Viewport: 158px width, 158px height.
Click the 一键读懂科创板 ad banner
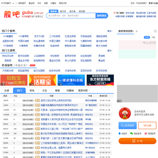click(x=71, y=80)
